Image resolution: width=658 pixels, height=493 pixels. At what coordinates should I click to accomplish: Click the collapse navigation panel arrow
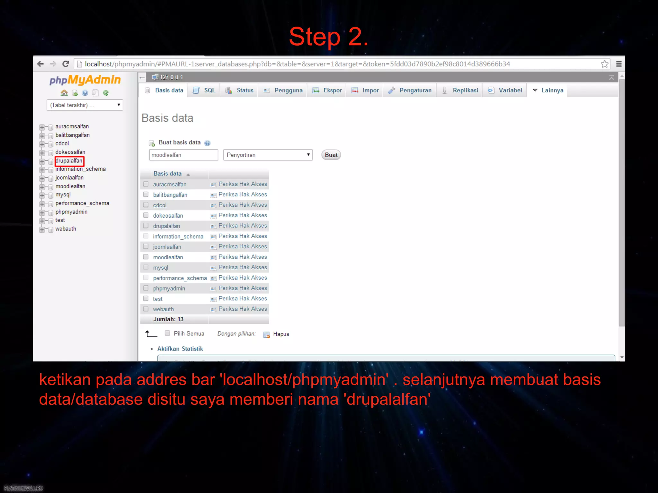click(142, 77)
